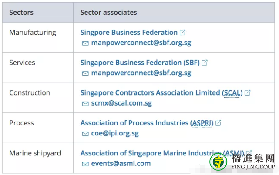Click external link icon after ASPRI link

pyautogui.click(x=218, y=123)
